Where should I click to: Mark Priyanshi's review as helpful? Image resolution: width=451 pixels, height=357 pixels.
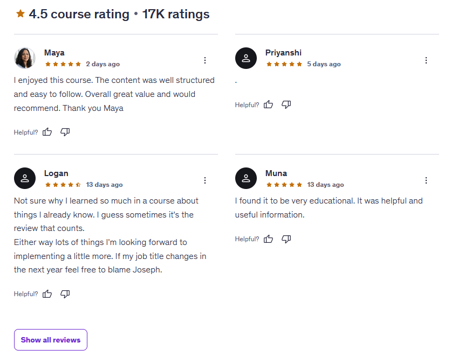(x=269, y=104)
